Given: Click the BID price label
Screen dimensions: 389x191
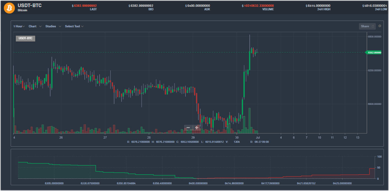Looking at the screenshot, I should click(x=151, y=9).
